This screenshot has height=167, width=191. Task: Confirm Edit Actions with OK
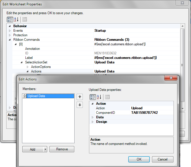pos(139,159)
